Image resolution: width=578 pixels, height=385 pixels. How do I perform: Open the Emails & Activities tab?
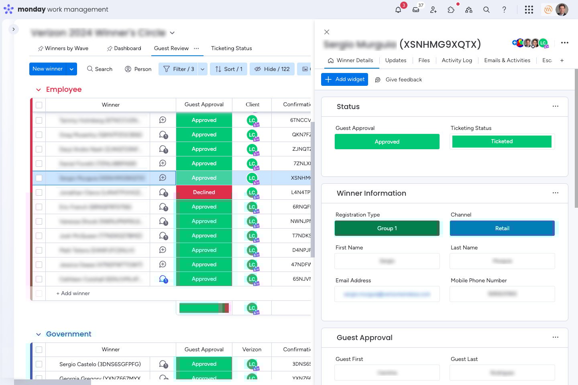507,61
